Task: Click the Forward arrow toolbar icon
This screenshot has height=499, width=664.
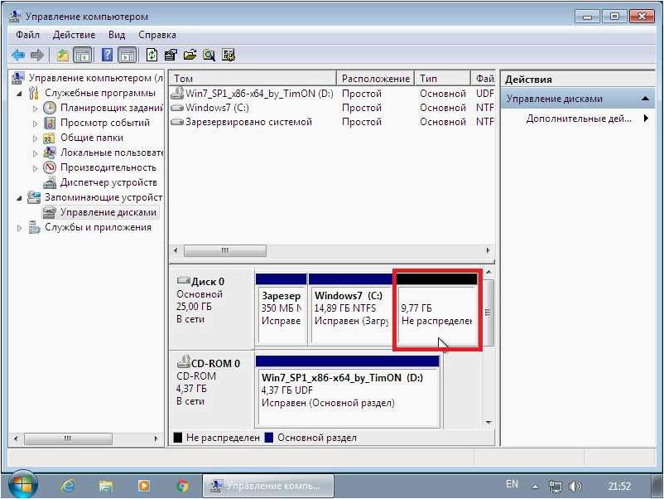Action: (36, 55)
